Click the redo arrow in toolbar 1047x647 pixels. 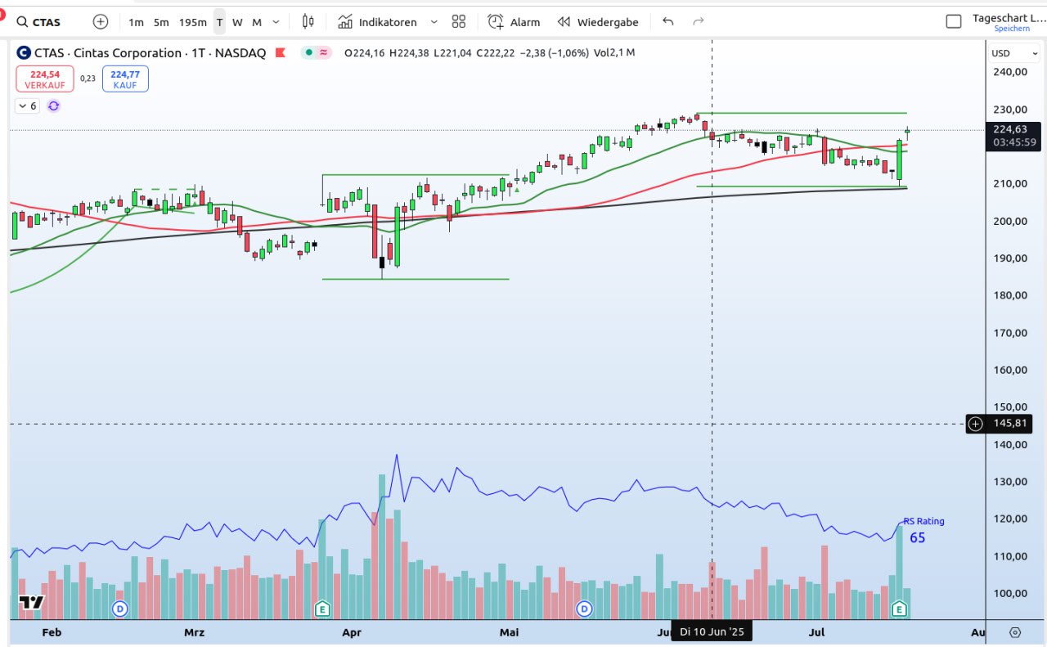click(x=698, y=22)
